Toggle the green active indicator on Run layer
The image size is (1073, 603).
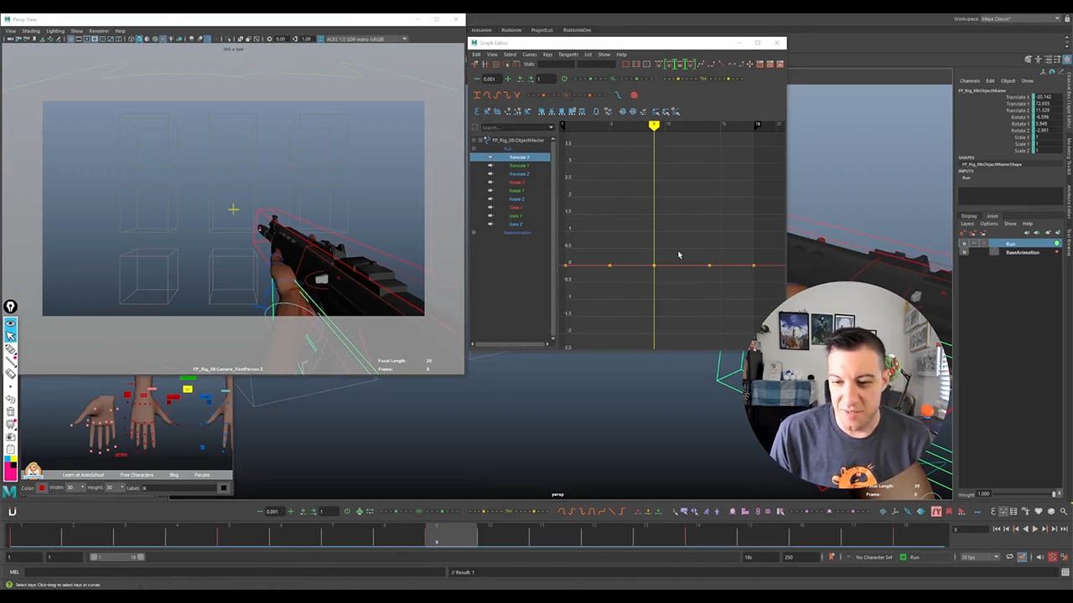(1056, 244)
